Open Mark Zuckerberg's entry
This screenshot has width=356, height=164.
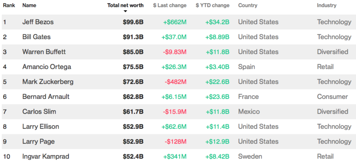[x=48, y=82]
